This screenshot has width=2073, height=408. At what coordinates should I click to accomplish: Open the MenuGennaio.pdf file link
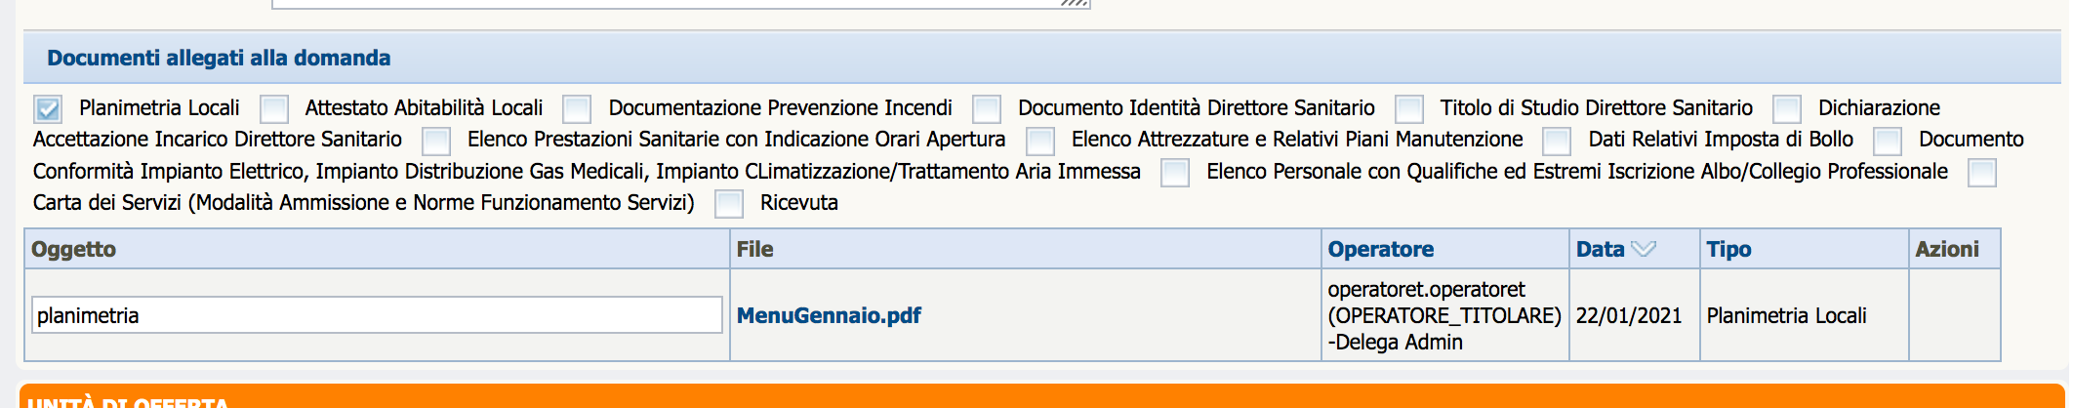(x=829, y=315)
